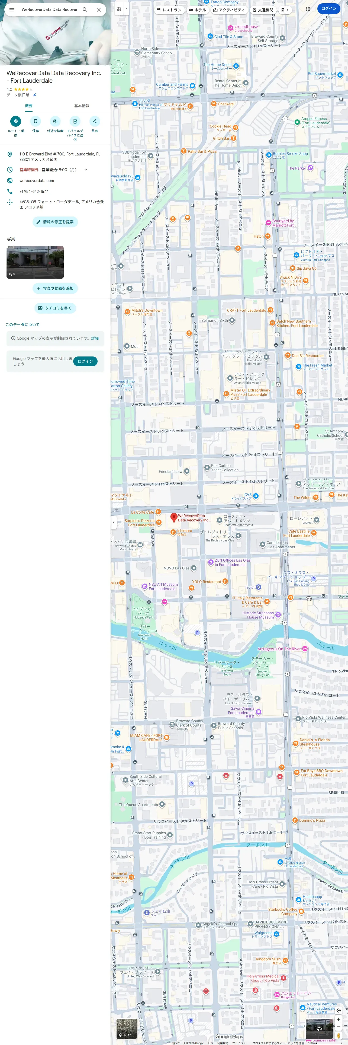348x1045 pixels.
Task: Filter map by アクティビティ chip
Action: (229, 10)
